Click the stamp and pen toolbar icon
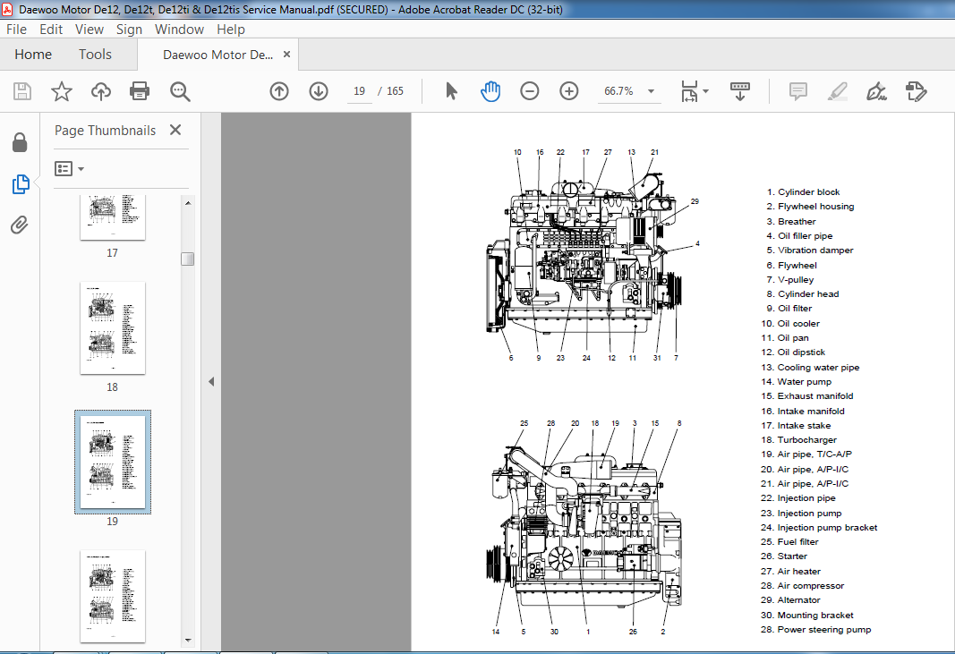 (x=916, y=91)
